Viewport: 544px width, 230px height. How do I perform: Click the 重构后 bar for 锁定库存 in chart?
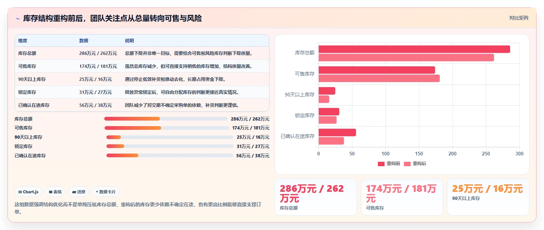pos(327,120)
